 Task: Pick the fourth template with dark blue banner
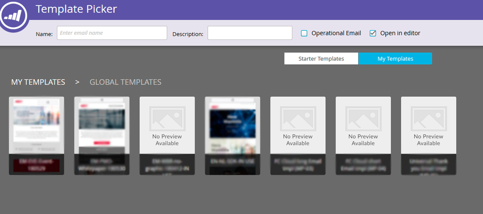tap(232, 126)
